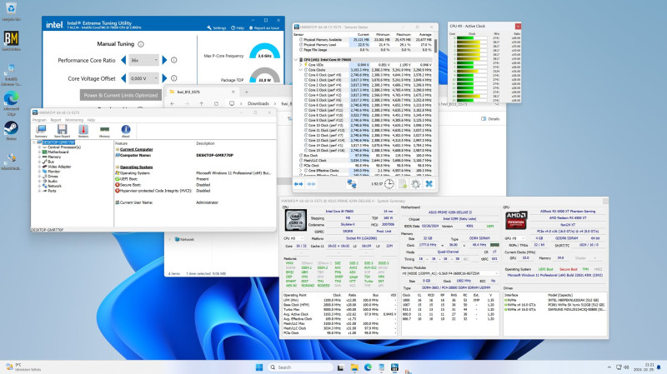
Task: Open File Explorer from the taskbar
Action: coord(354,367)
